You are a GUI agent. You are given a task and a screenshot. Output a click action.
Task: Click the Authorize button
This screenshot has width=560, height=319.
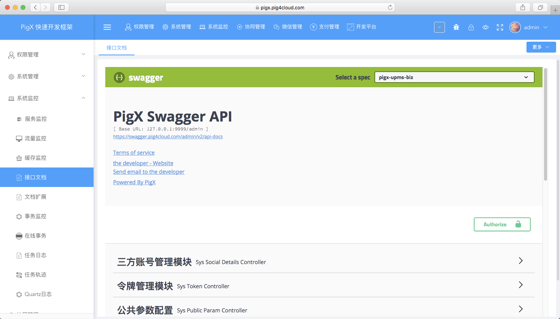502,224
